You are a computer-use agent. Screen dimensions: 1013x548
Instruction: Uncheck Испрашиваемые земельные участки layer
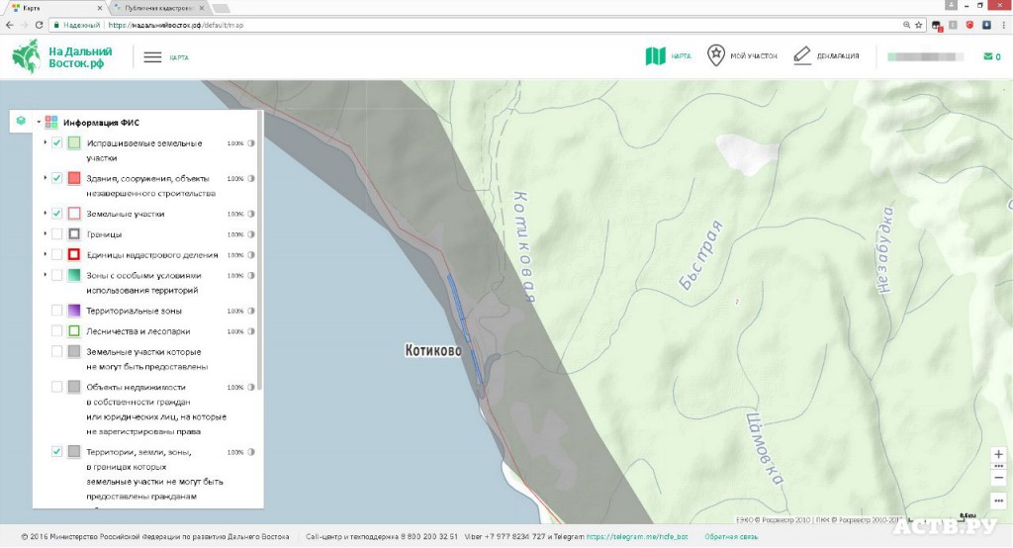[57, 143]
